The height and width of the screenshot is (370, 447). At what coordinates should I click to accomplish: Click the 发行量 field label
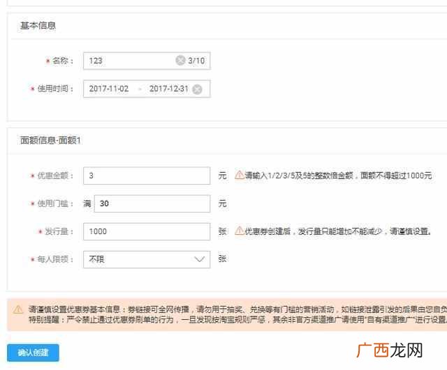tap(59, 231)
